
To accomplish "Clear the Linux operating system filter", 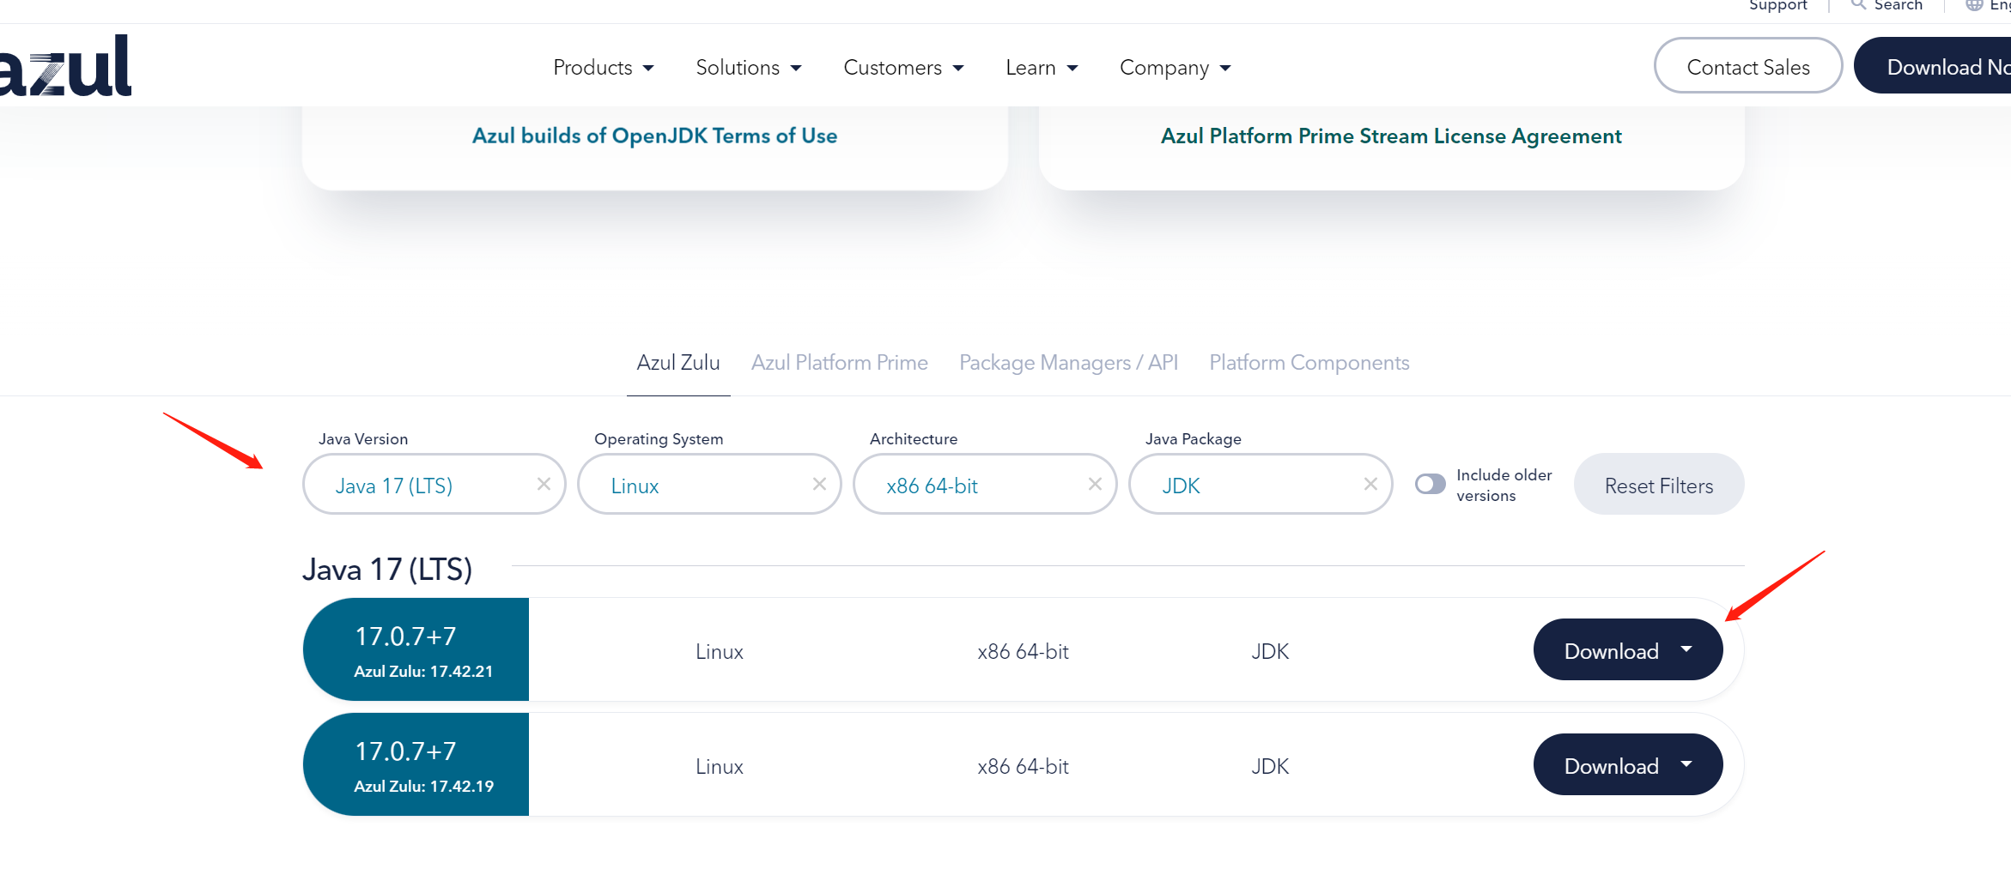I will pos(819,485).
